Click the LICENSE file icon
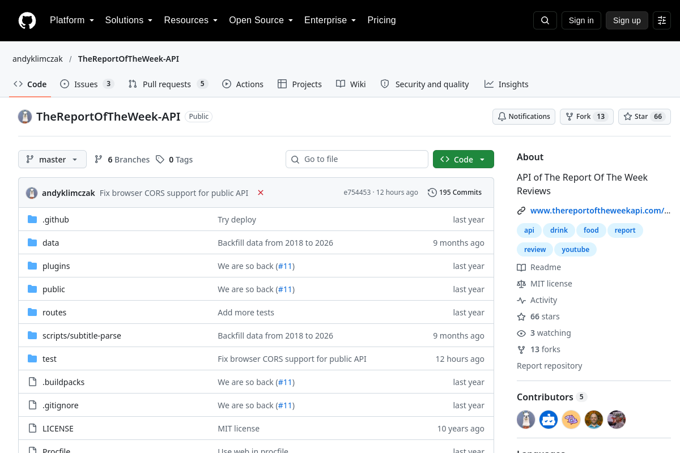 click(x=32, y=428)
